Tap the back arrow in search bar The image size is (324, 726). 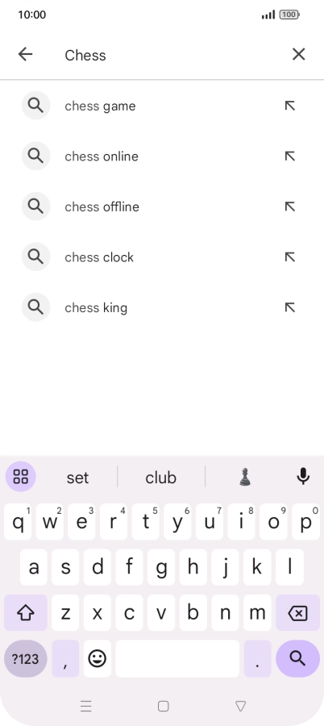pyautogui.click(x=26, y=55)
